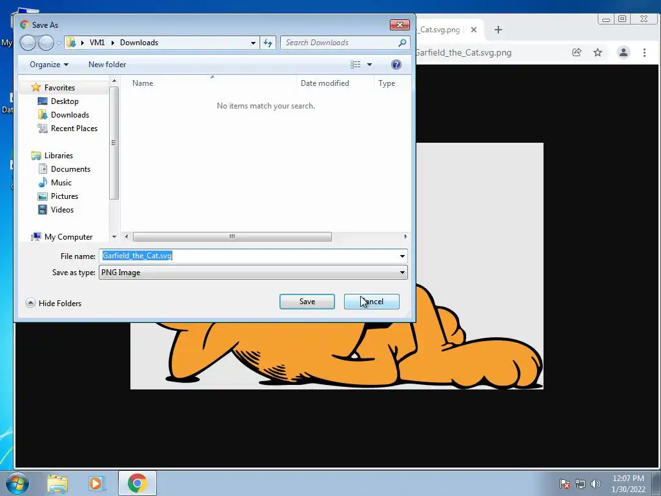Open Chrome's three-dot menu

click(x=645, y=52)
